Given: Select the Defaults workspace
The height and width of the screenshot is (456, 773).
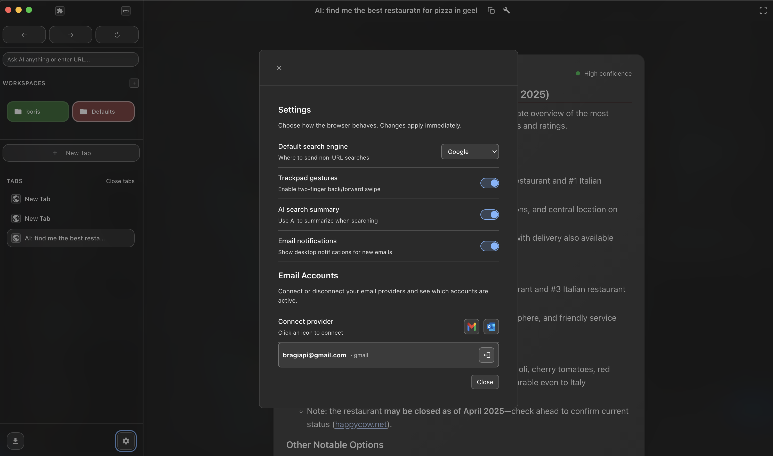Looking at the screenshot, I should point(103,111).
